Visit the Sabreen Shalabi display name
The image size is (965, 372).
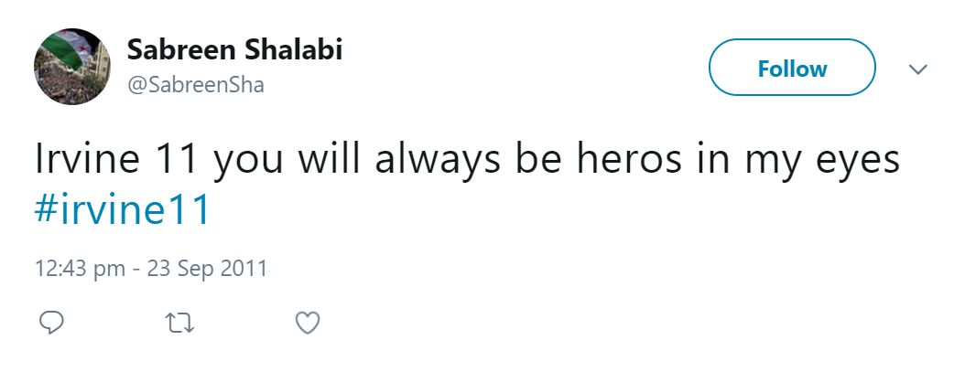pos(234,49)
